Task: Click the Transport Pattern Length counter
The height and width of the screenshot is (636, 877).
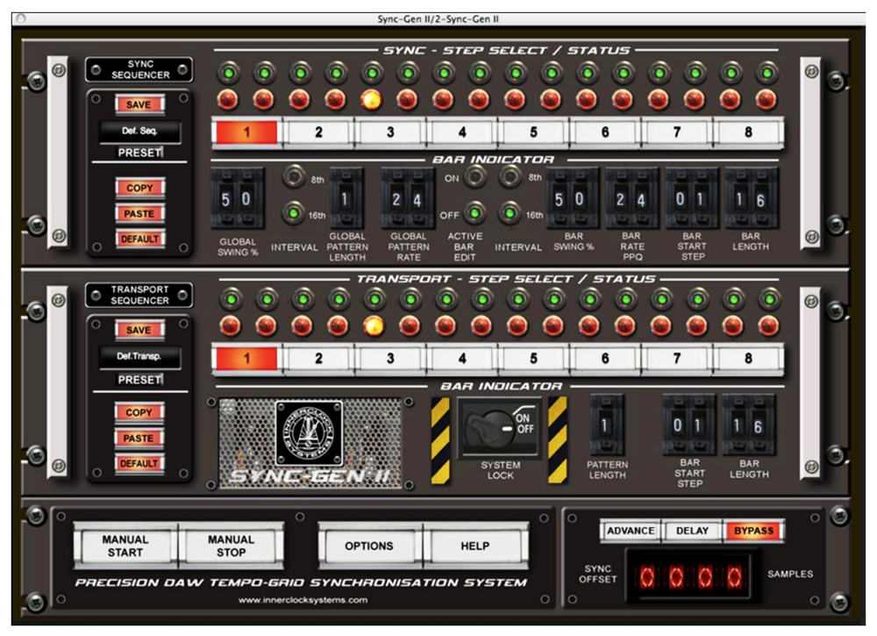Action: pos(606,425)
